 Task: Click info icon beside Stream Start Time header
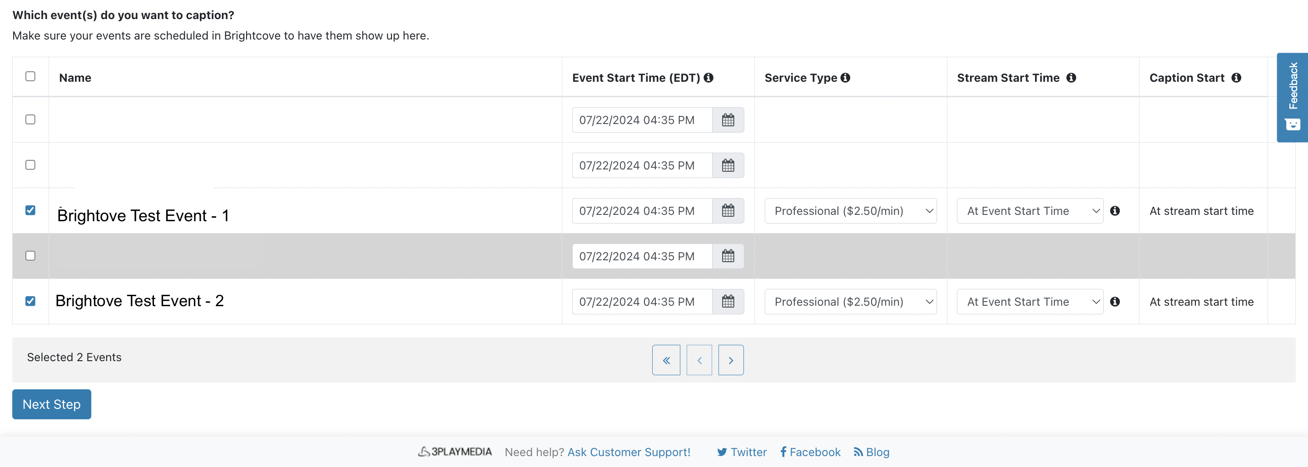[x=1071, y=78]
